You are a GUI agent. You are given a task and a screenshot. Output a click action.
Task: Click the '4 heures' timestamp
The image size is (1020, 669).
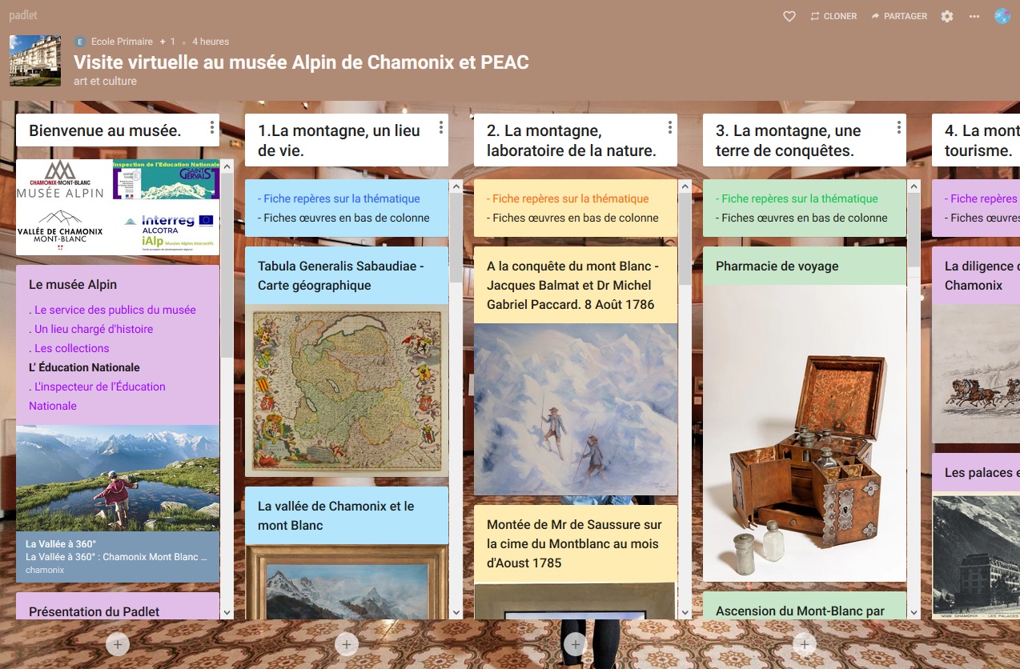point(211,42)
